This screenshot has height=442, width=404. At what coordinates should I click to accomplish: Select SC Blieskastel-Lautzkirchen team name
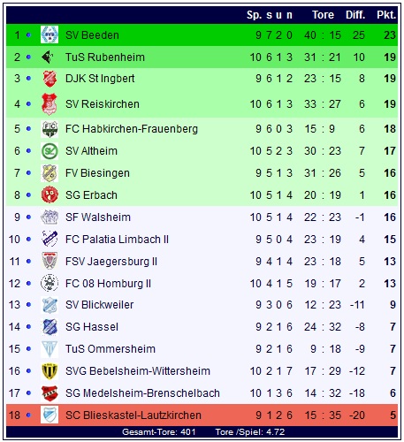[x=133, y=415]
